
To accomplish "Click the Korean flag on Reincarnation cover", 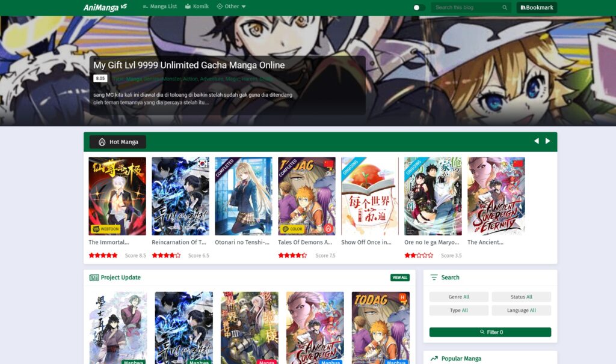I will 202,163.
